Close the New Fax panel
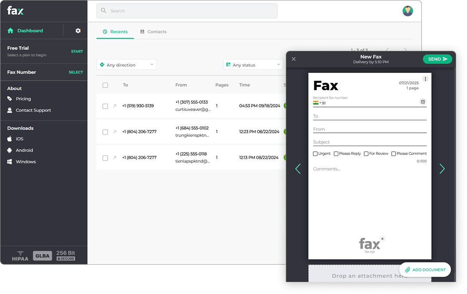The height and width of the screenshot is (294, 467). point(294,59)
